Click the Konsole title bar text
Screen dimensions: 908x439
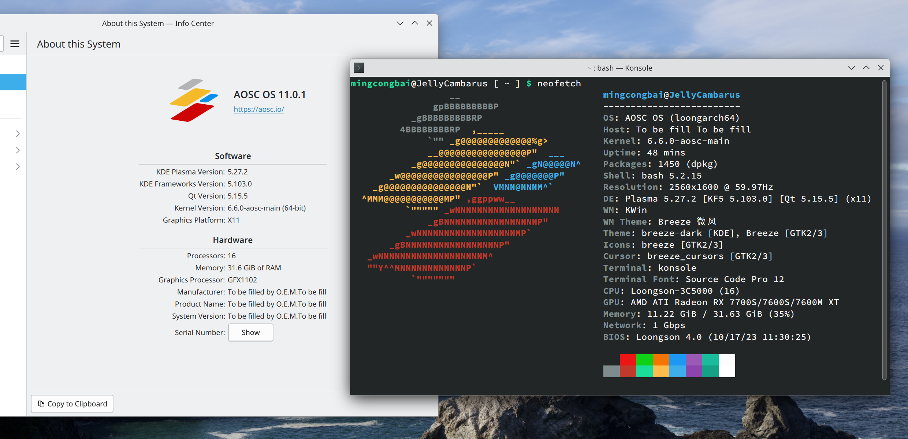619,68
